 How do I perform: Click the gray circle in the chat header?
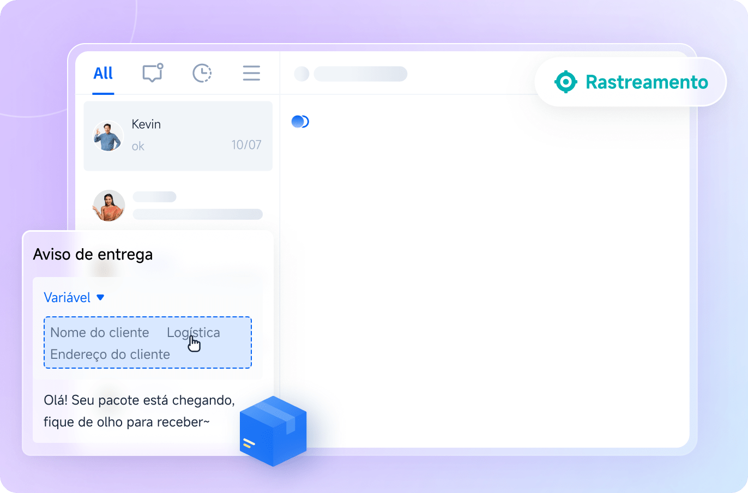coord(301,74)
